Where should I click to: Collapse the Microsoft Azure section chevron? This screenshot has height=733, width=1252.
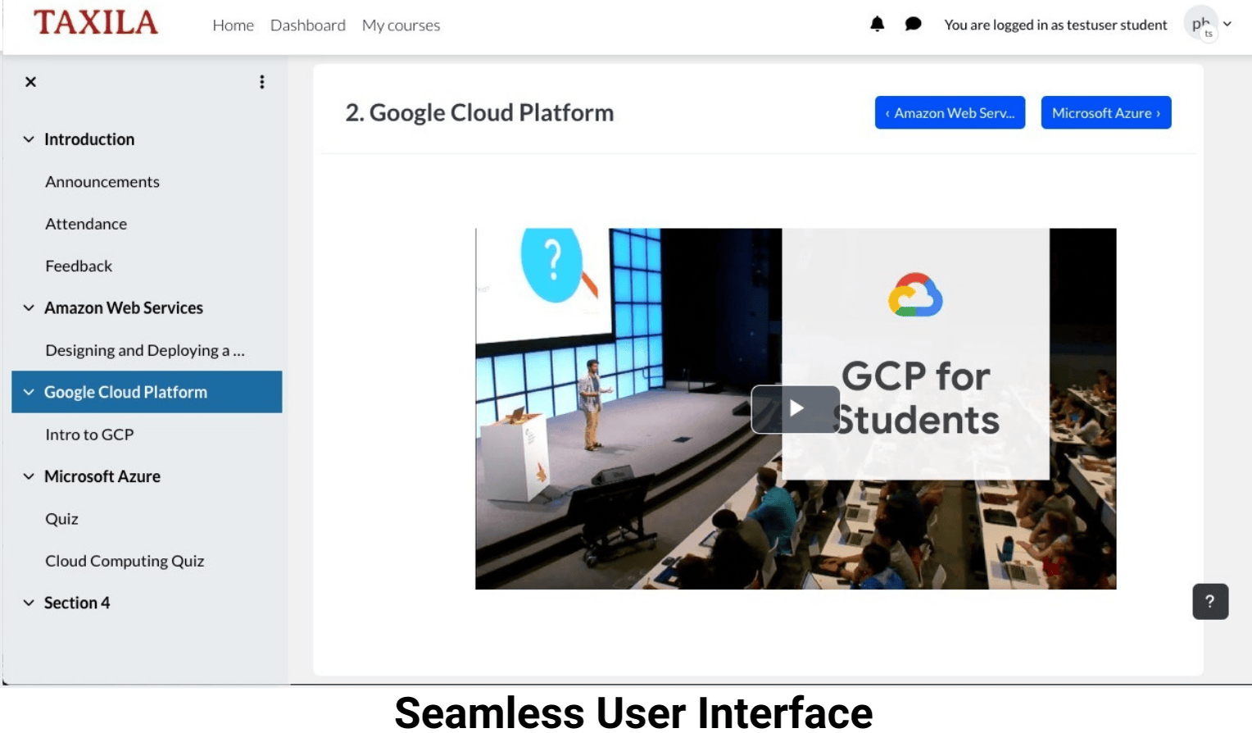29,476
